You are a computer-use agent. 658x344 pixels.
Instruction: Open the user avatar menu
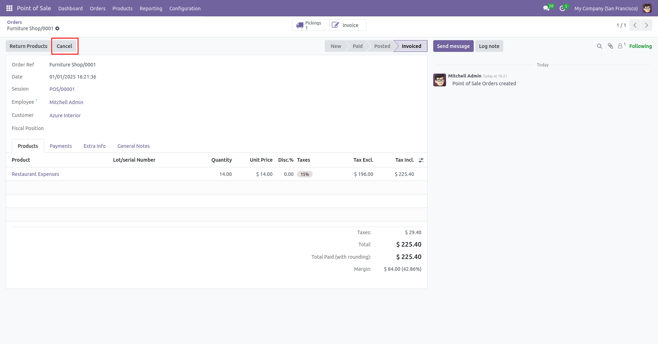click(x=647, y=8)
